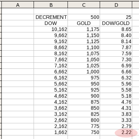Select GOLD cell 1,125

(x=84, y=41)
